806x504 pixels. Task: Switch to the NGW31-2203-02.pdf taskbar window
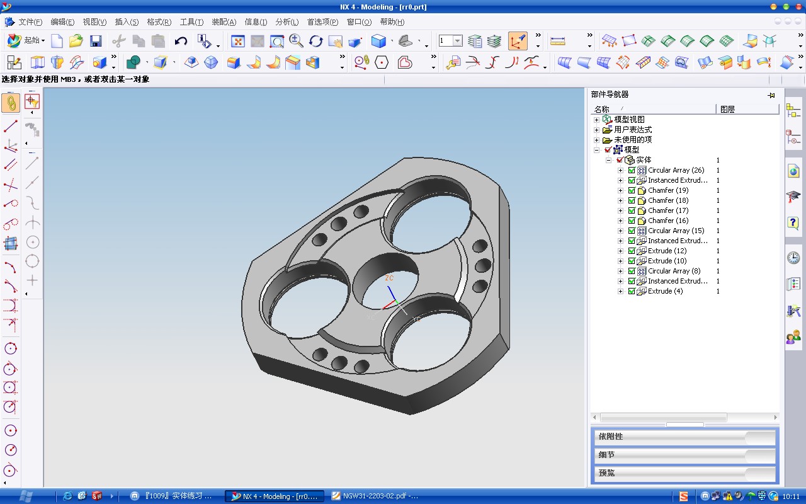click(375, 496)
